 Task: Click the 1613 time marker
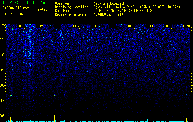(x=58, y=26)
